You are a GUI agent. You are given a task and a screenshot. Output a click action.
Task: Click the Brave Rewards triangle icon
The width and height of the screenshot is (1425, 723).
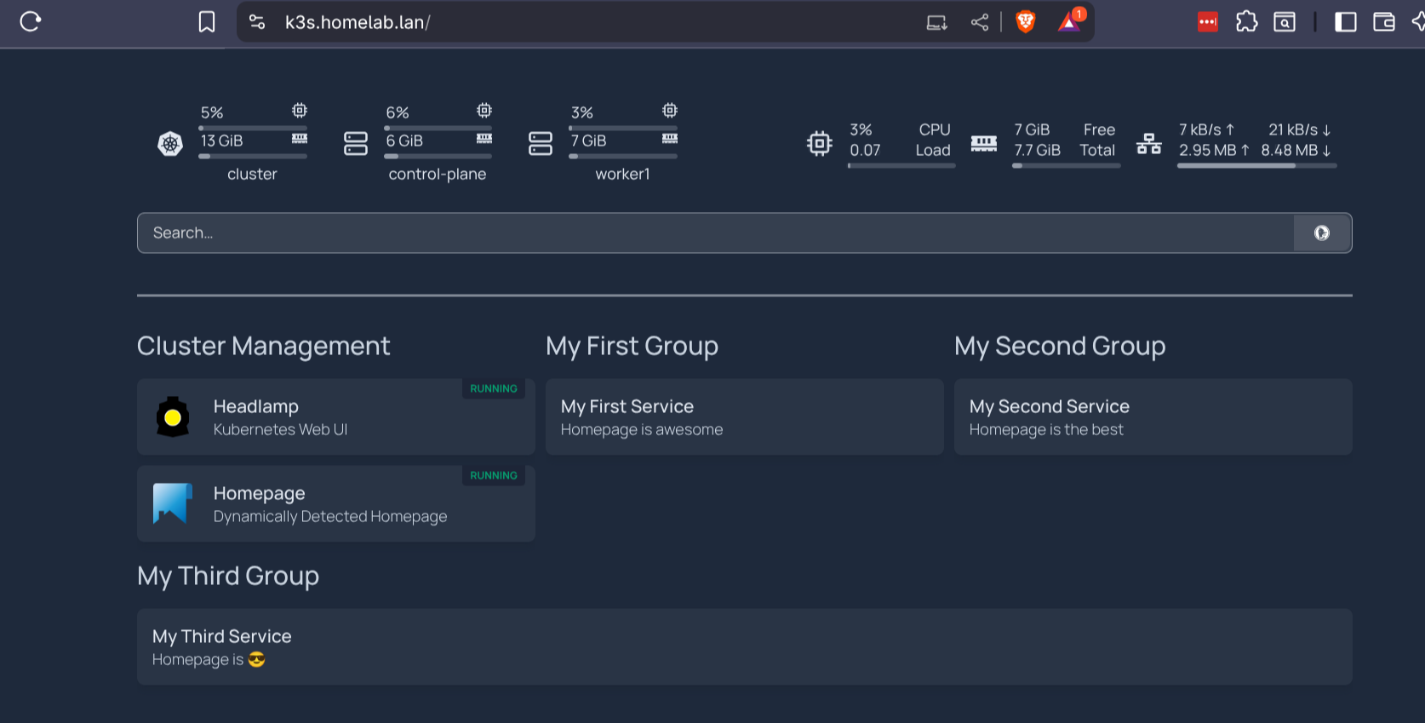point(1068,22)
